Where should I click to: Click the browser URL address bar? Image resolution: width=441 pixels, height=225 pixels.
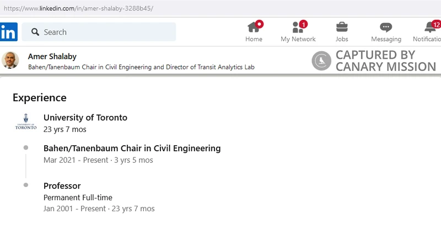click(x=220, y=8)
